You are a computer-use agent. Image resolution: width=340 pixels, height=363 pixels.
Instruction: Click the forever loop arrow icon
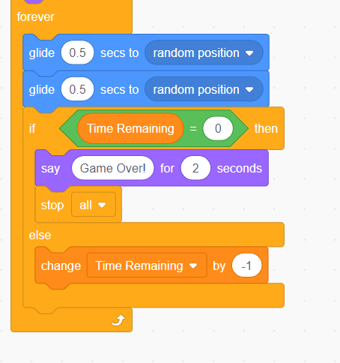118,320
